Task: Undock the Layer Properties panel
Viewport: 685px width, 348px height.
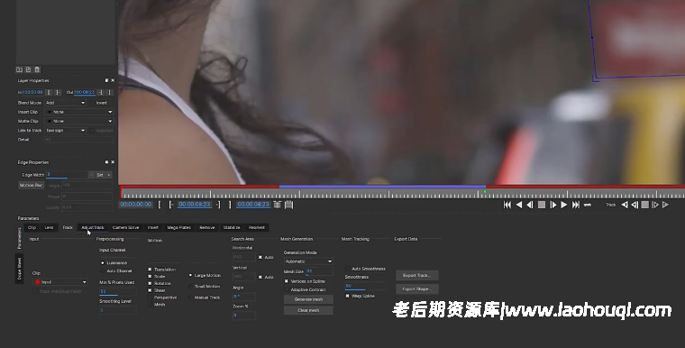Action: point(106,80)
